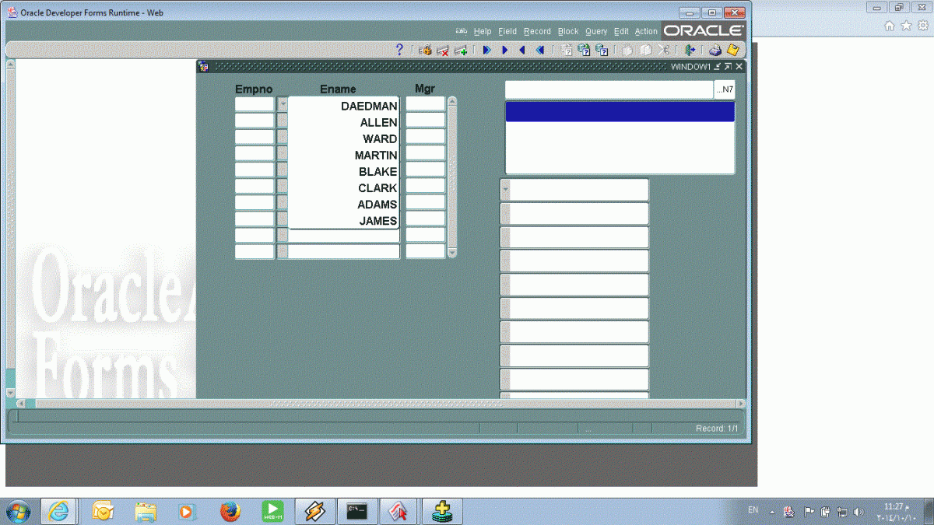This screenshot has width=934, height=525.
Task: Expand the first combo box below the blue list
Action: pos(505,190)
